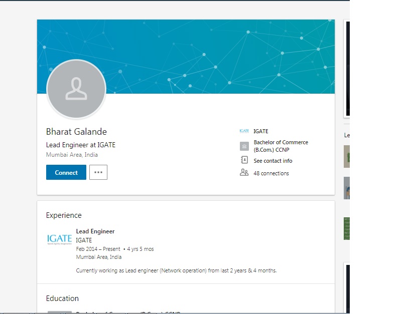This screenshot has width=411, height=314.
Task: Click the Experience section heading
Action: pos(64,215)
